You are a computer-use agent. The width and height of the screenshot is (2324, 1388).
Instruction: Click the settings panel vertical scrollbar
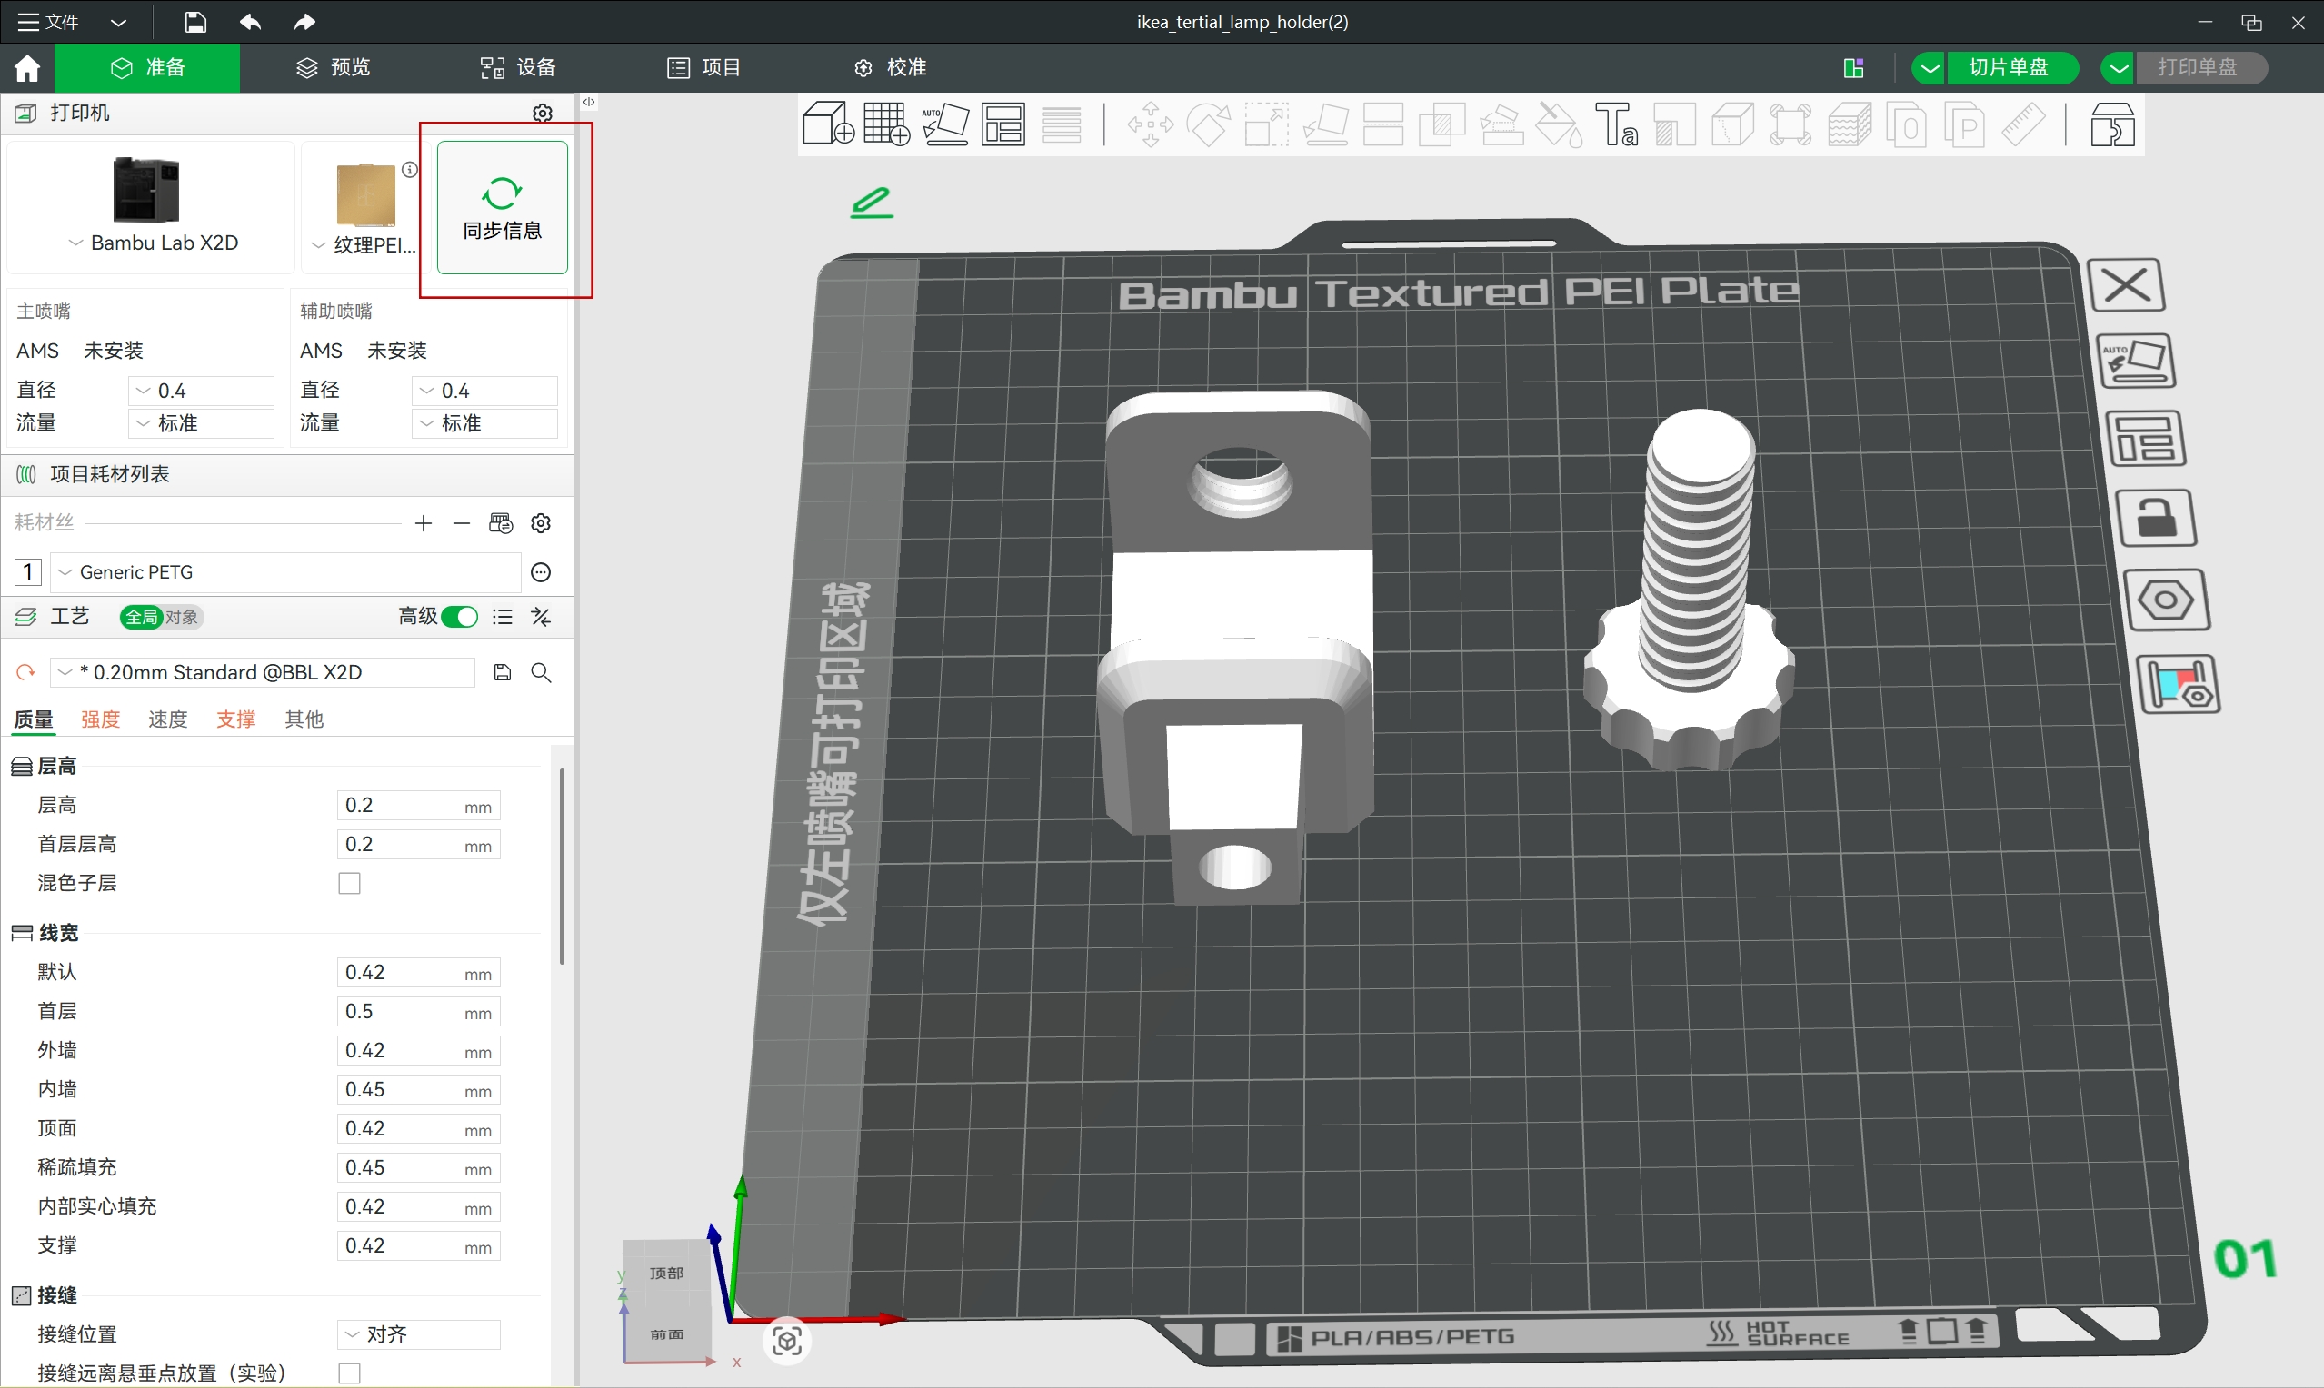tap(562, 866)
